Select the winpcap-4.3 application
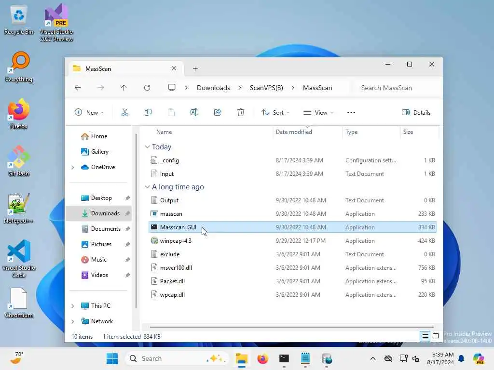 click(292, 241)
